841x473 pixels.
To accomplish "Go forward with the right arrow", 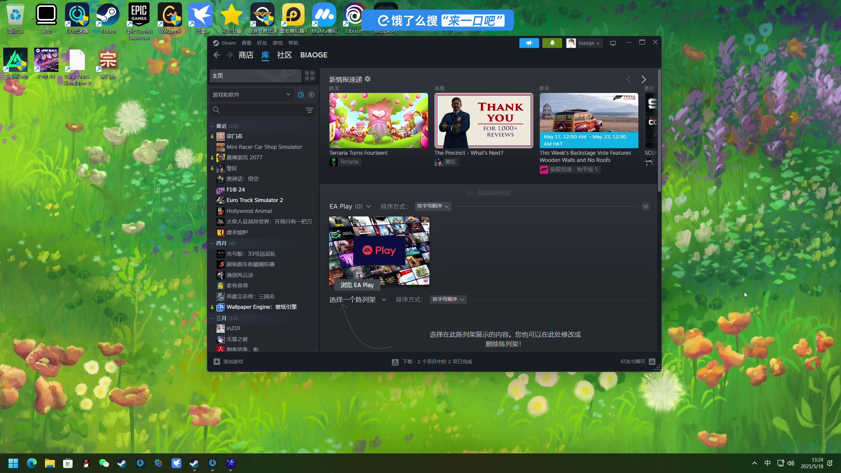I will pyautogui.click(x=229, y=55).
